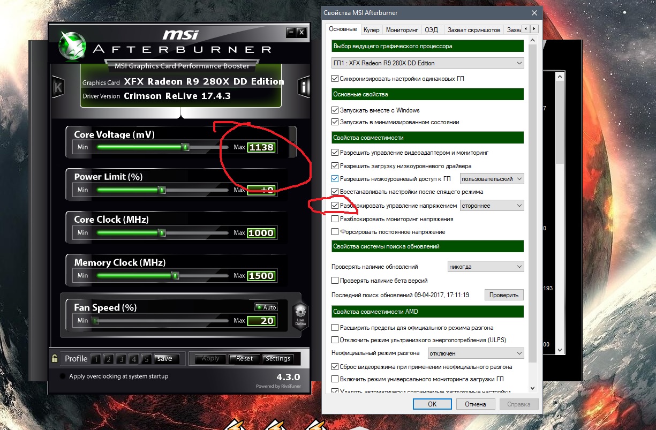
Task: Switch to the Мониторинг tab
Action: coord(402,30)
